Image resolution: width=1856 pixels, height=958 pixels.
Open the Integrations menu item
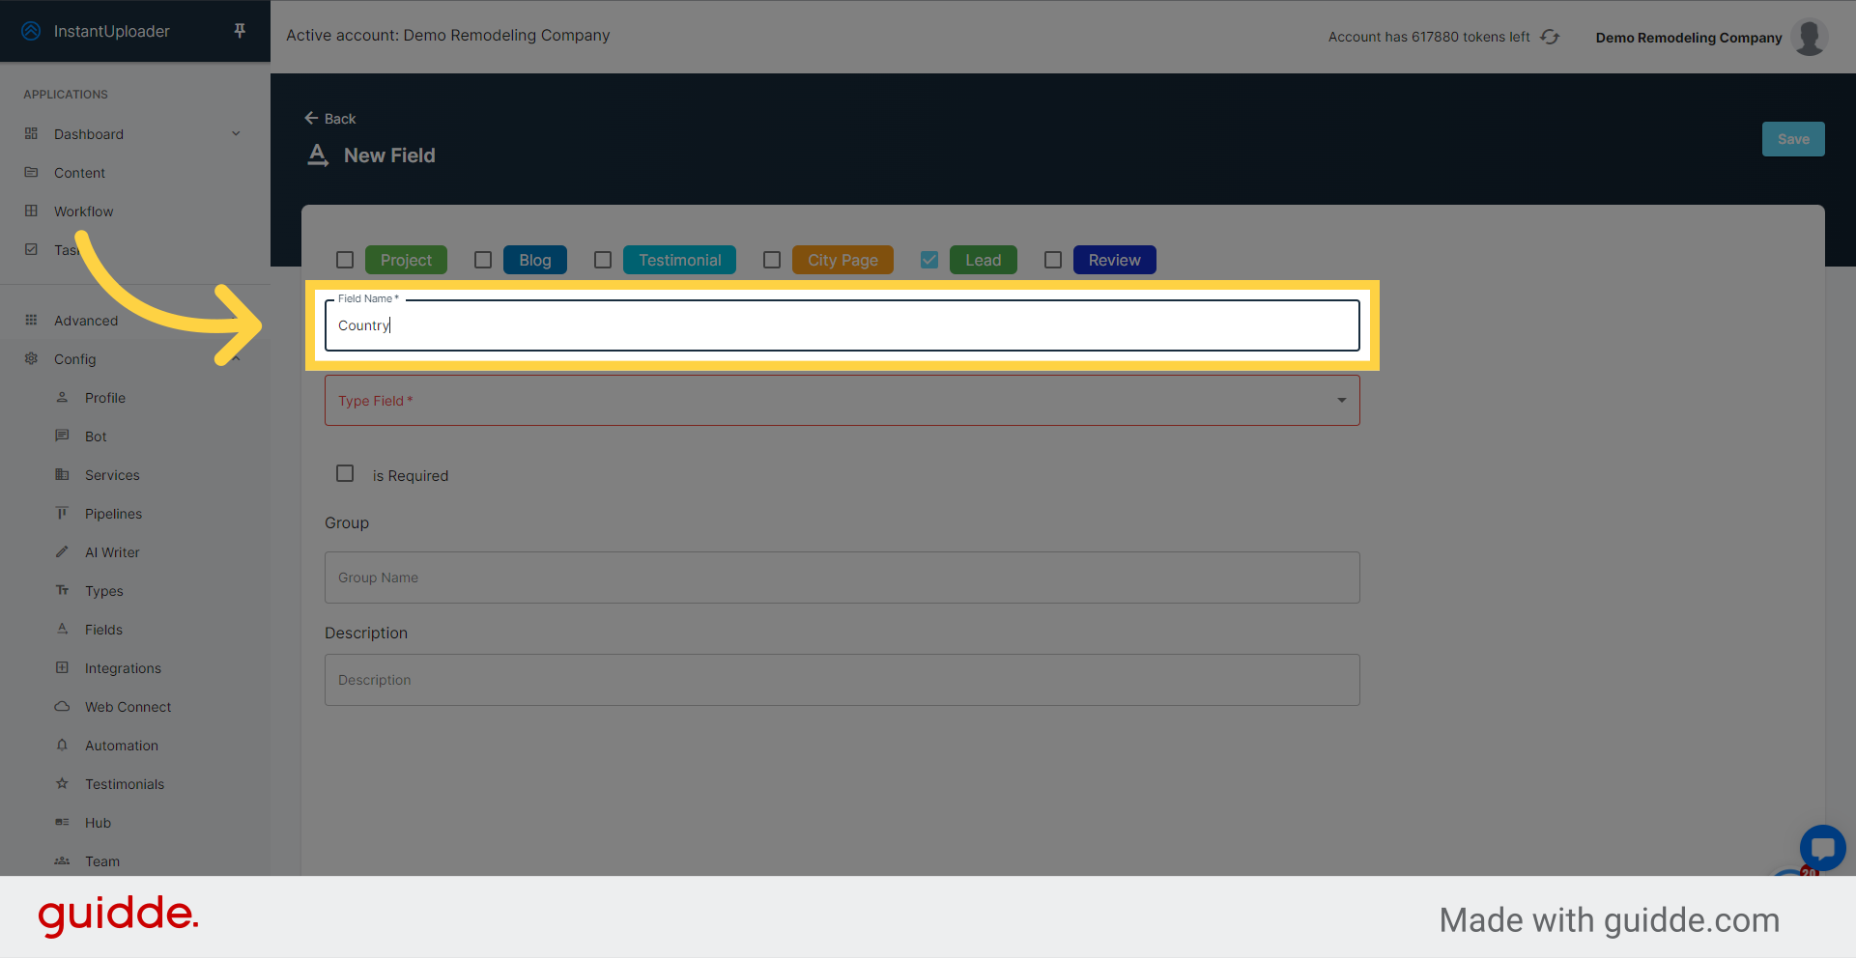tap(123, 668)
